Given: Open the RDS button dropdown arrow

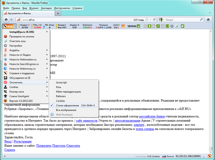Looking at the screenshot, I should (15, 26).
